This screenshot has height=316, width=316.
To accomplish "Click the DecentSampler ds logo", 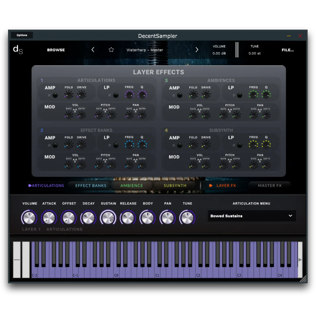I will pyautogui.click(x=18, y=50).
